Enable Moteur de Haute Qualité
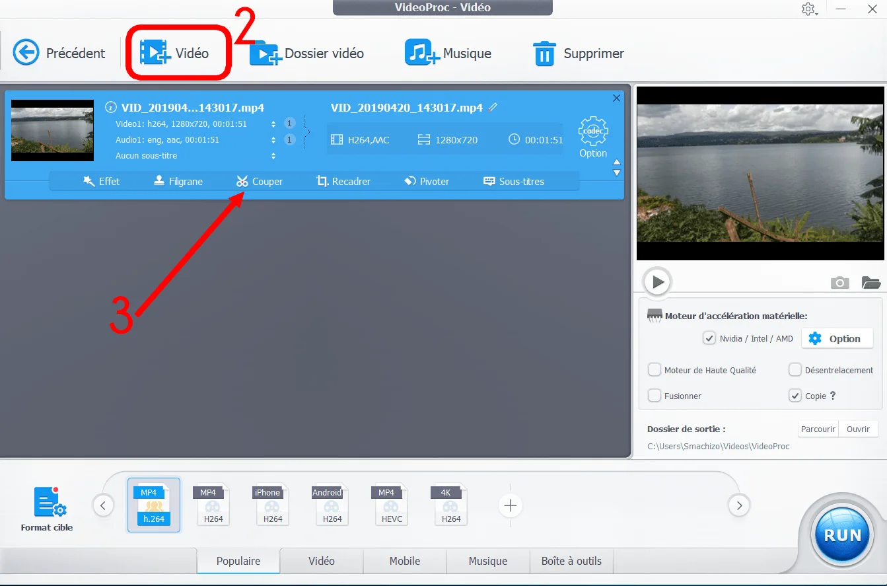Viewport: 887px width, 586px height. point(655,370)
